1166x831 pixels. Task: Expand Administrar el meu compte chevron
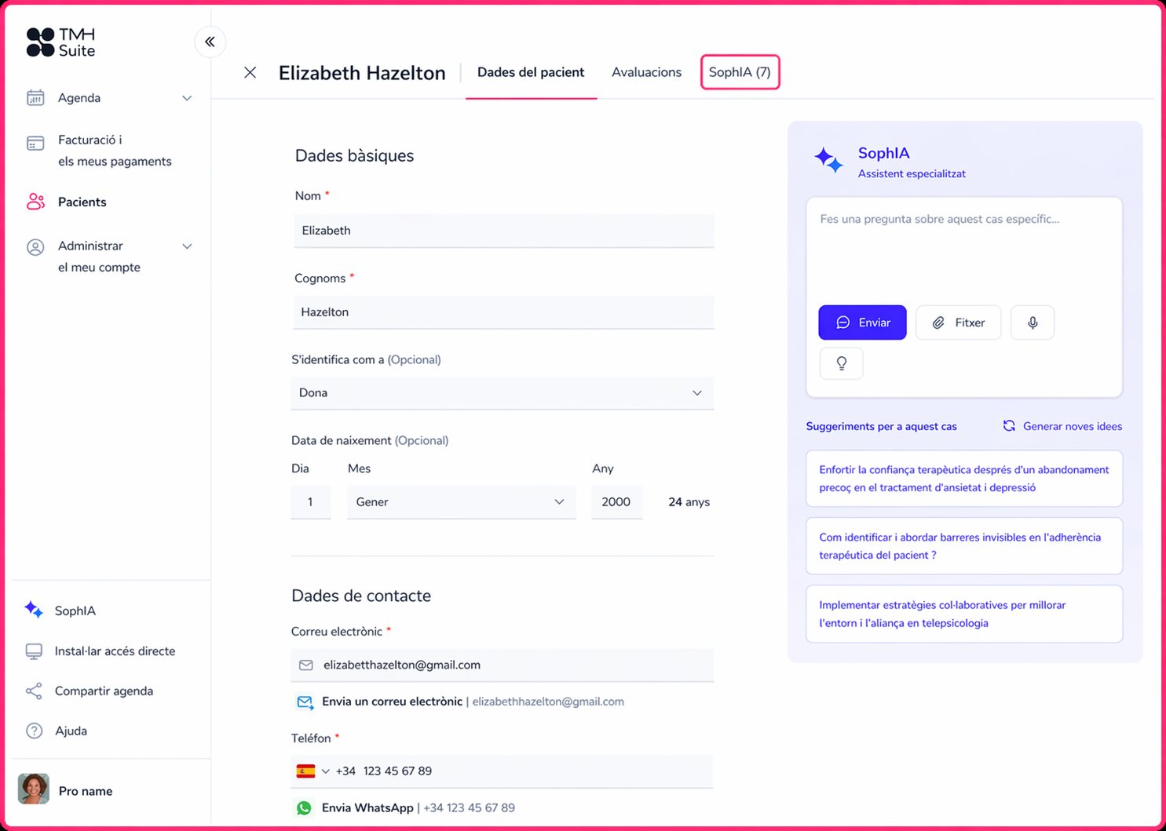pos(187,246)
